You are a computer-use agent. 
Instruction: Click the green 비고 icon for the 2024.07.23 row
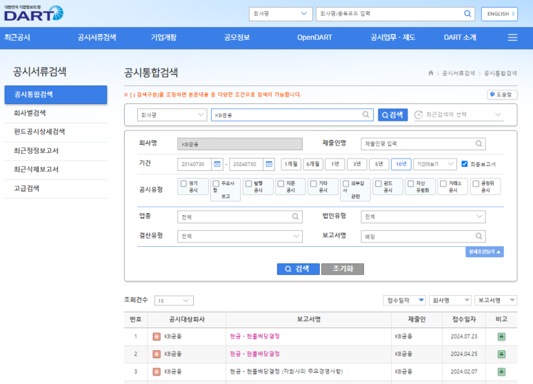[501, 336]
